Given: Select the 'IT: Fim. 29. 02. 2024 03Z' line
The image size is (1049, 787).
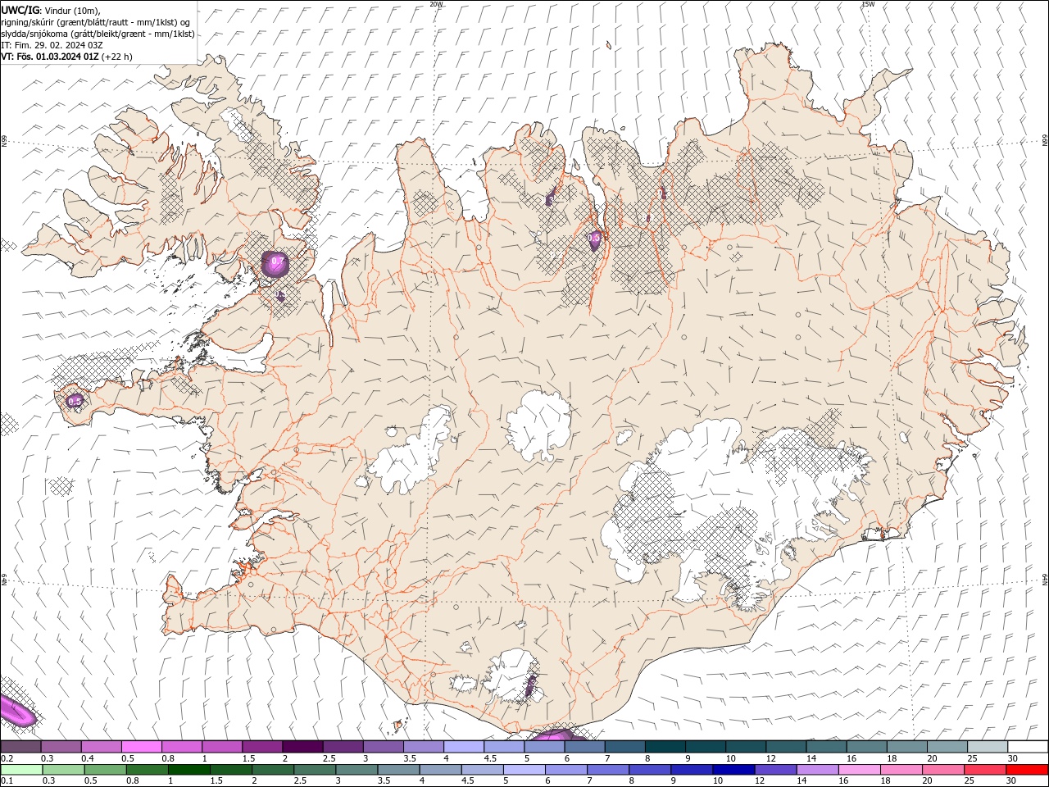Looking at the screenshot, I should click(x=52, y=45).
